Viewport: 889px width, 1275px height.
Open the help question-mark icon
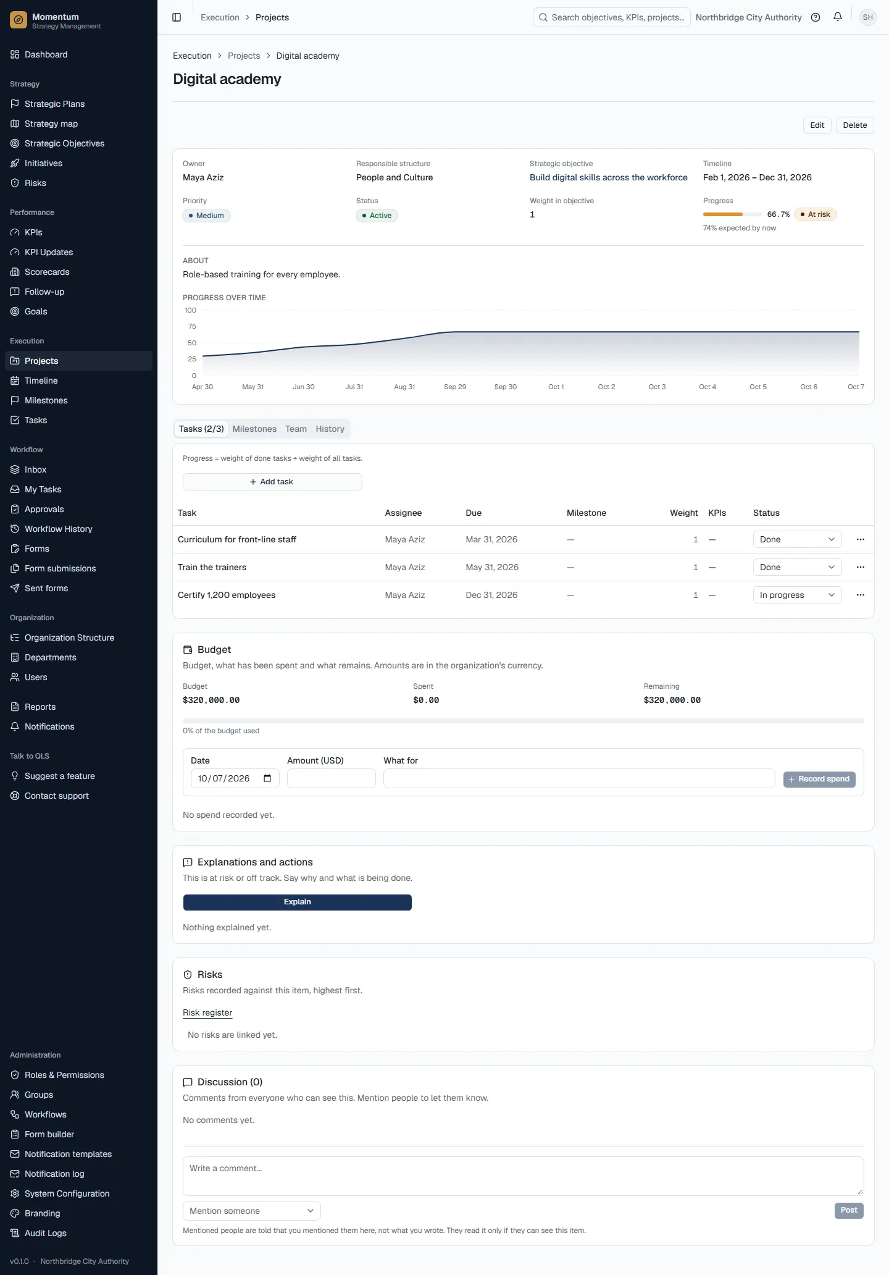(x=816, y=17)
